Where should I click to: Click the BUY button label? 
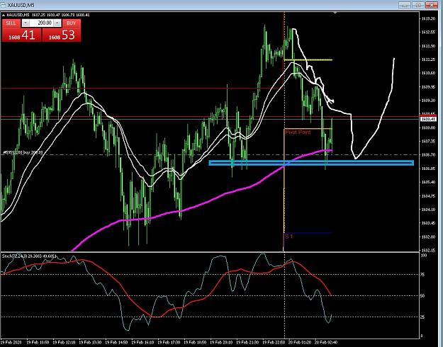[72, 23]
